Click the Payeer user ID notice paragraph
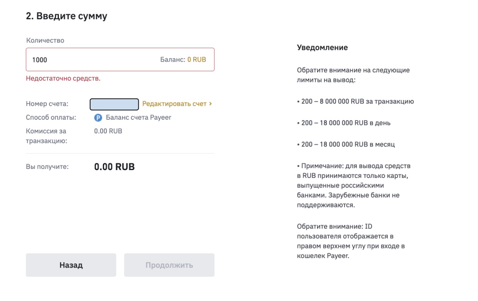The width and height of the screenshot is (478, 301). pos(351,241)
